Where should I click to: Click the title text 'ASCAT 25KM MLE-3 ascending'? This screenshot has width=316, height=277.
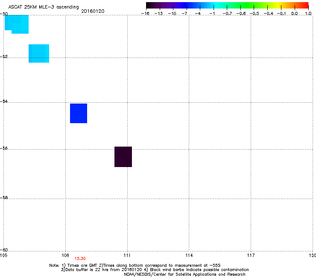tap(44, 7)
